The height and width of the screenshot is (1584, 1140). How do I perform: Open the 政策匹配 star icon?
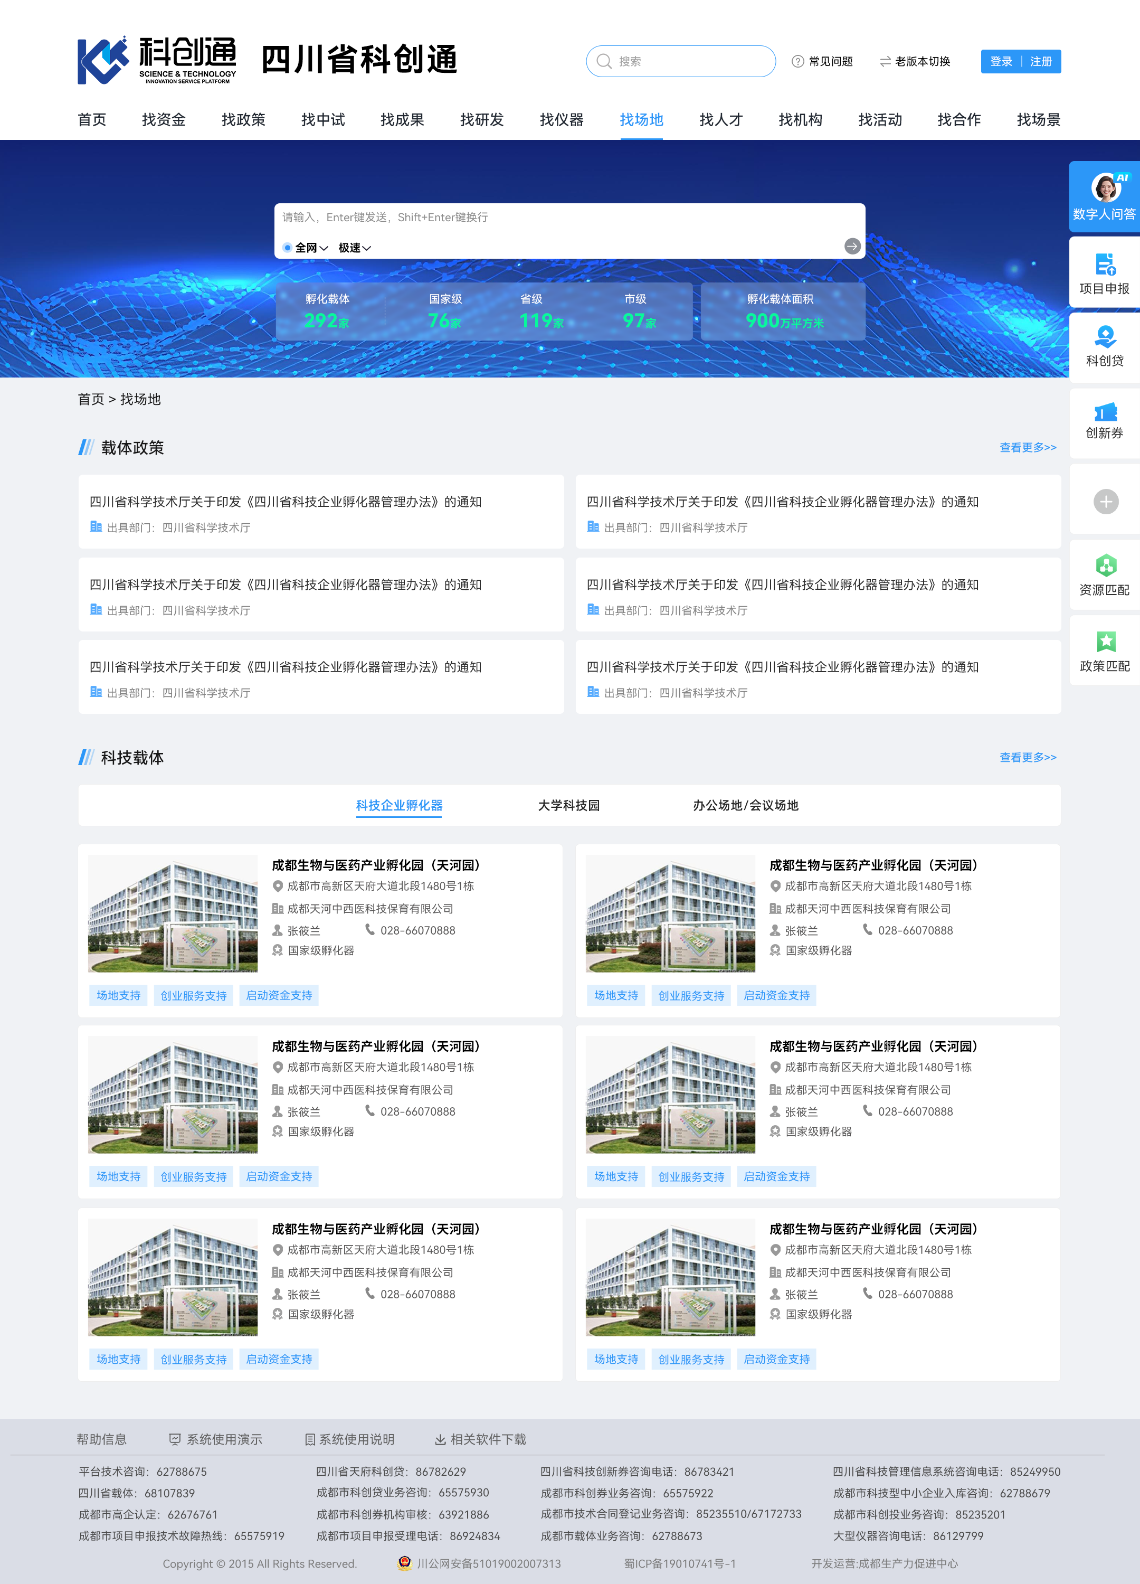1106,641
